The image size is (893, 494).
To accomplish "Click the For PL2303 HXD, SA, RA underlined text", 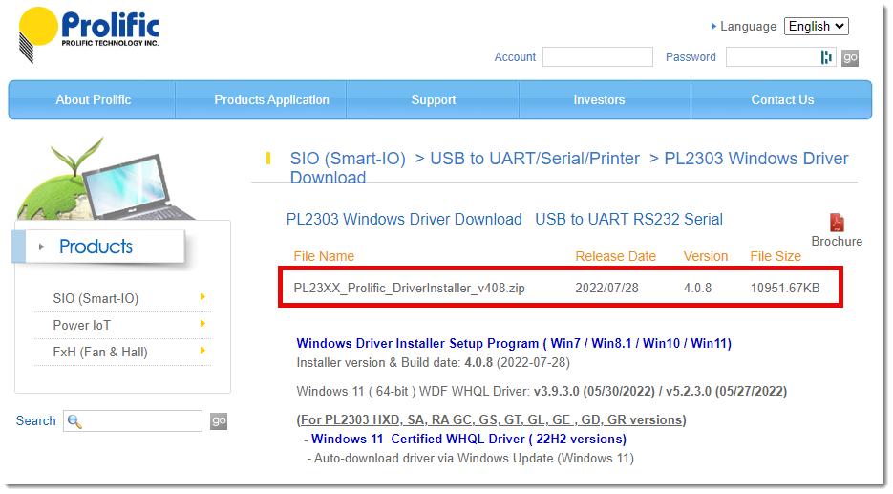I will coord(491,419).
